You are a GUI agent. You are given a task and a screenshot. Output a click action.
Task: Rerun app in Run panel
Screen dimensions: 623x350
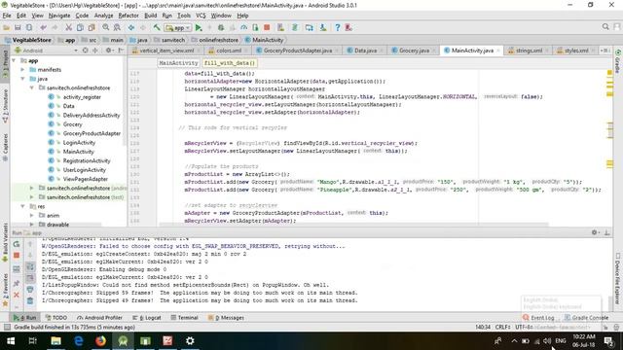tap(17, 244)
